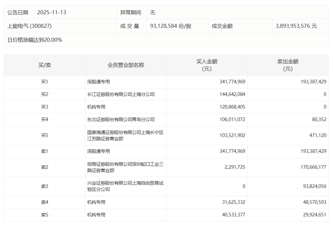
Task: Click the stock name 上能电气 (300827)
Action: tap(30, 26)
